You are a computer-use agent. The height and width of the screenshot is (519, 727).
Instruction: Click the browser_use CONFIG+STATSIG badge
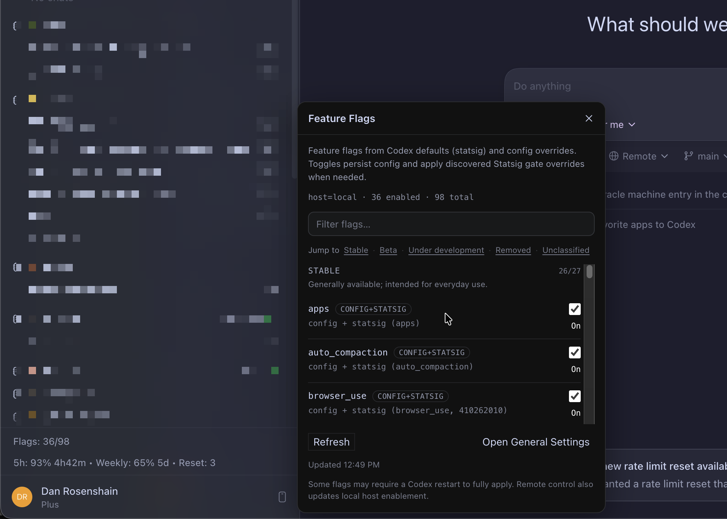(410, 396)
